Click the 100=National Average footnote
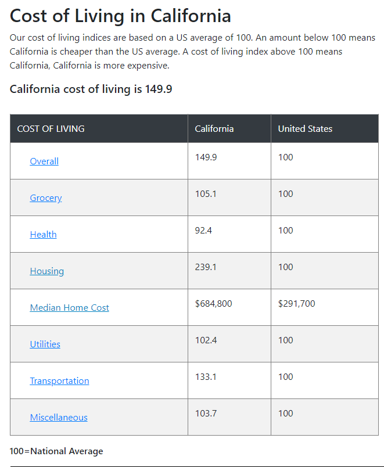The height and width of the screenshot is (467, 384). pyautogui.click(x=56, y=451)
